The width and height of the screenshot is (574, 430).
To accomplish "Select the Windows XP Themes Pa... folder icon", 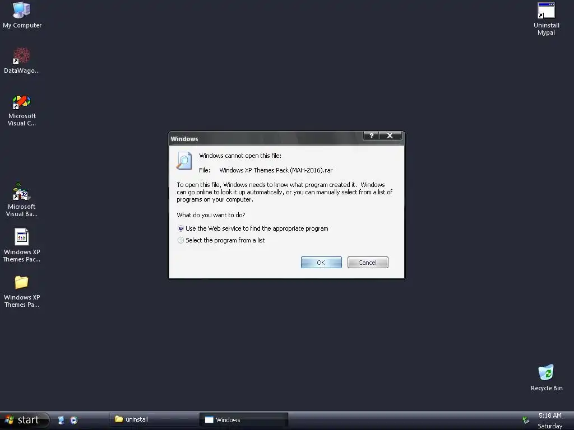I will point(22,291).
